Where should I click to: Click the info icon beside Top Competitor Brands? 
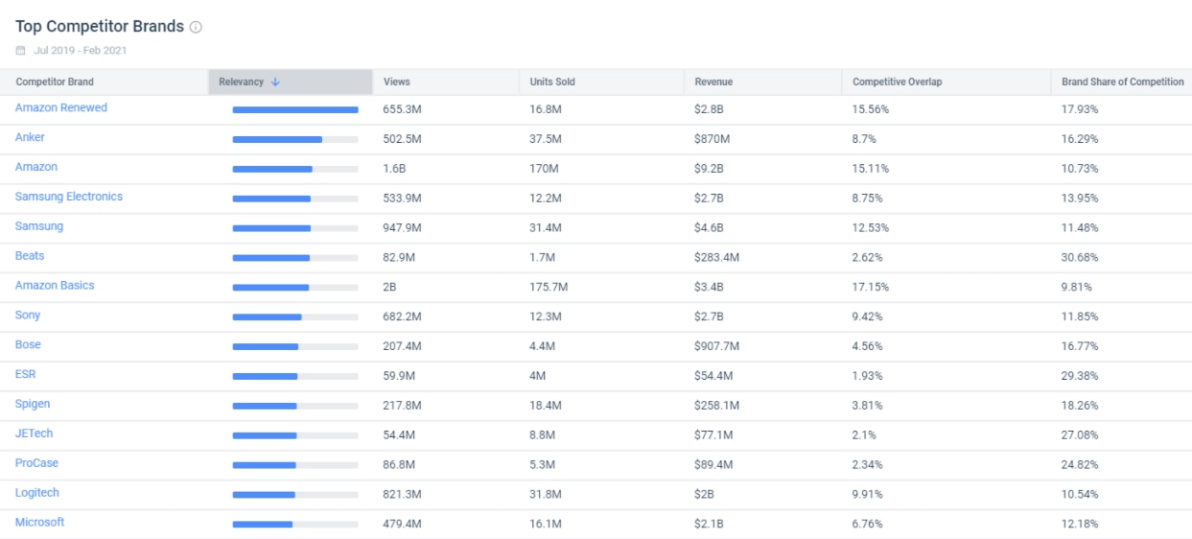pos(196,28)
